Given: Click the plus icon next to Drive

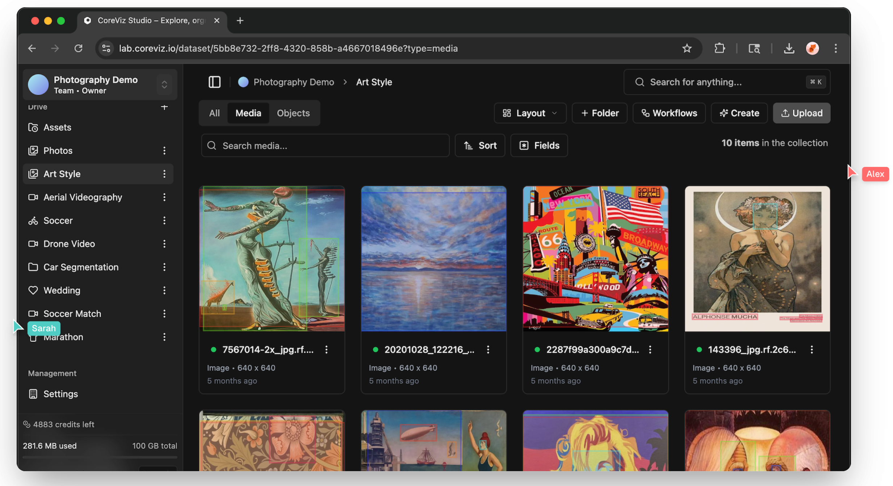Looking at the screenshot, I should (164, 107).
